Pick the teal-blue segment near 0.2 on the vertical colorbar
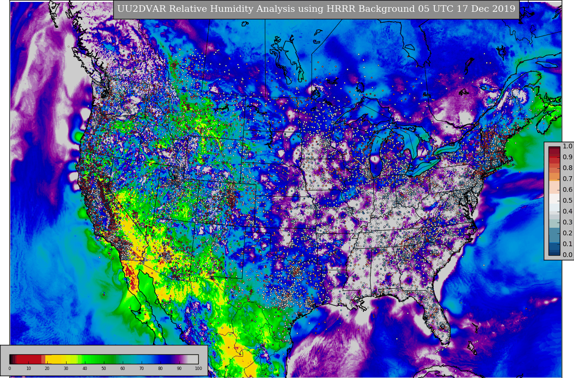Viewport: 574px width, 378px height. (554, 235)
